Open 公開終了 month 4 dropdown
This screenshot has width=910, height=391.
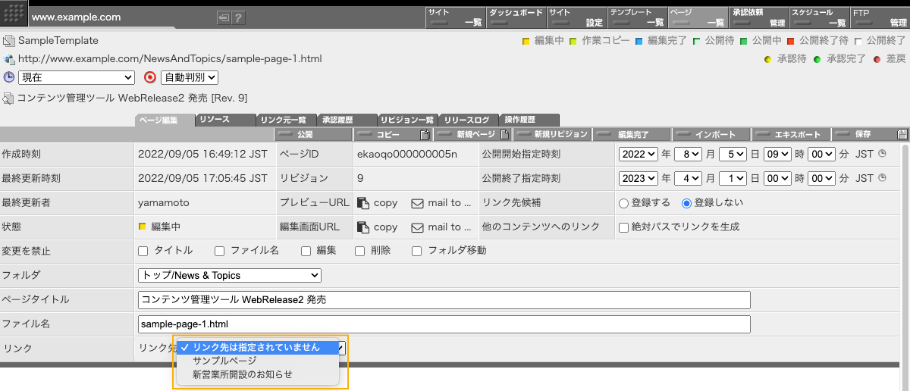pos(687,178)
